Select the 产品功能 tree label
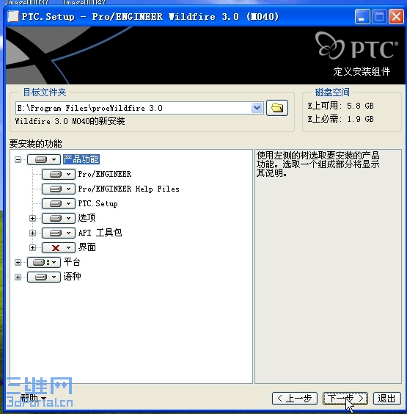The image size is (407, 414). [x=81, y=159]
